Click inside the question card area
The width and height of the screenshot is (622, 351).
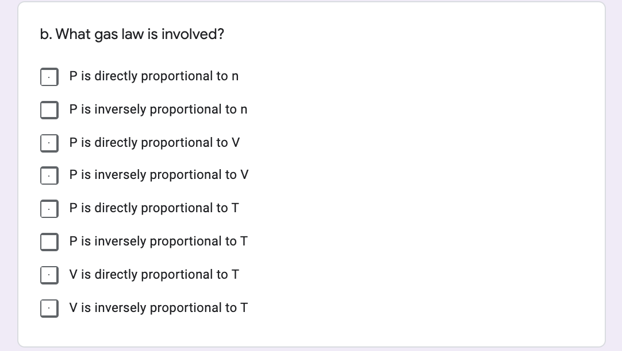tap(402, 172)
